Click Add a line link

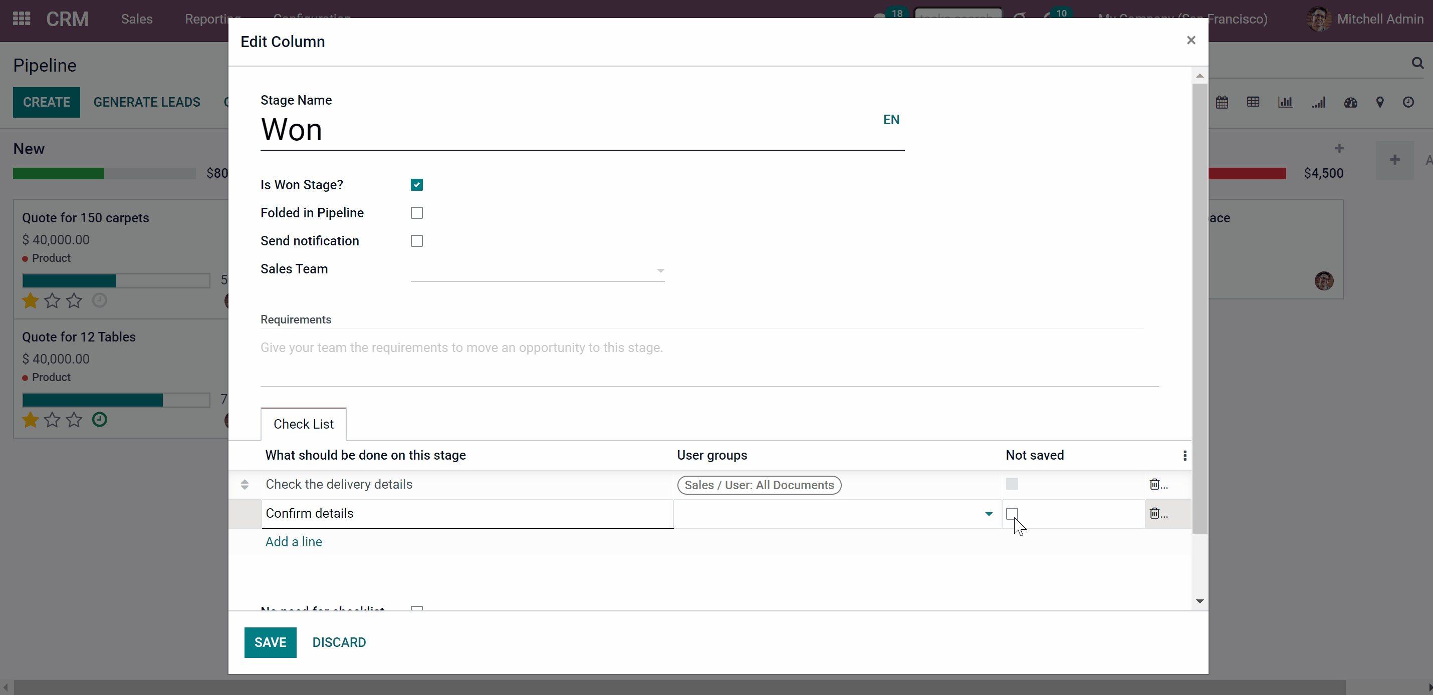click(294, 542)
